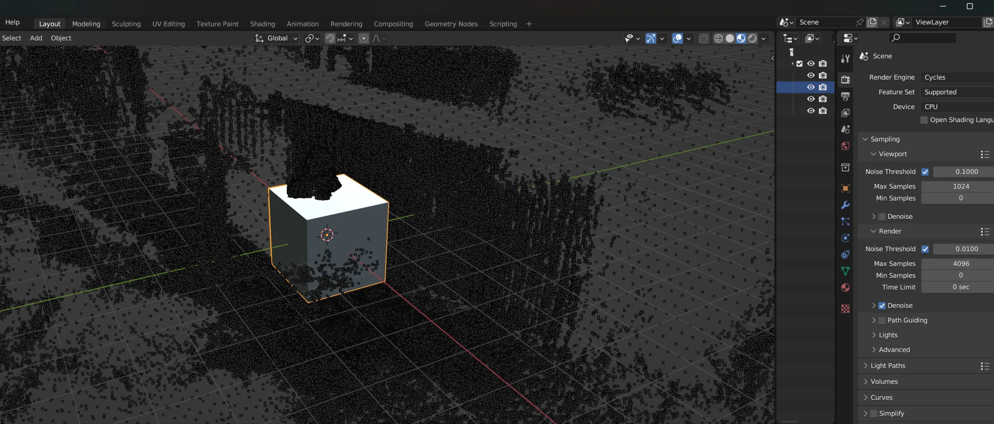Open the Collection properties tab
Screen dimensions: 994x424
[845, 167]
